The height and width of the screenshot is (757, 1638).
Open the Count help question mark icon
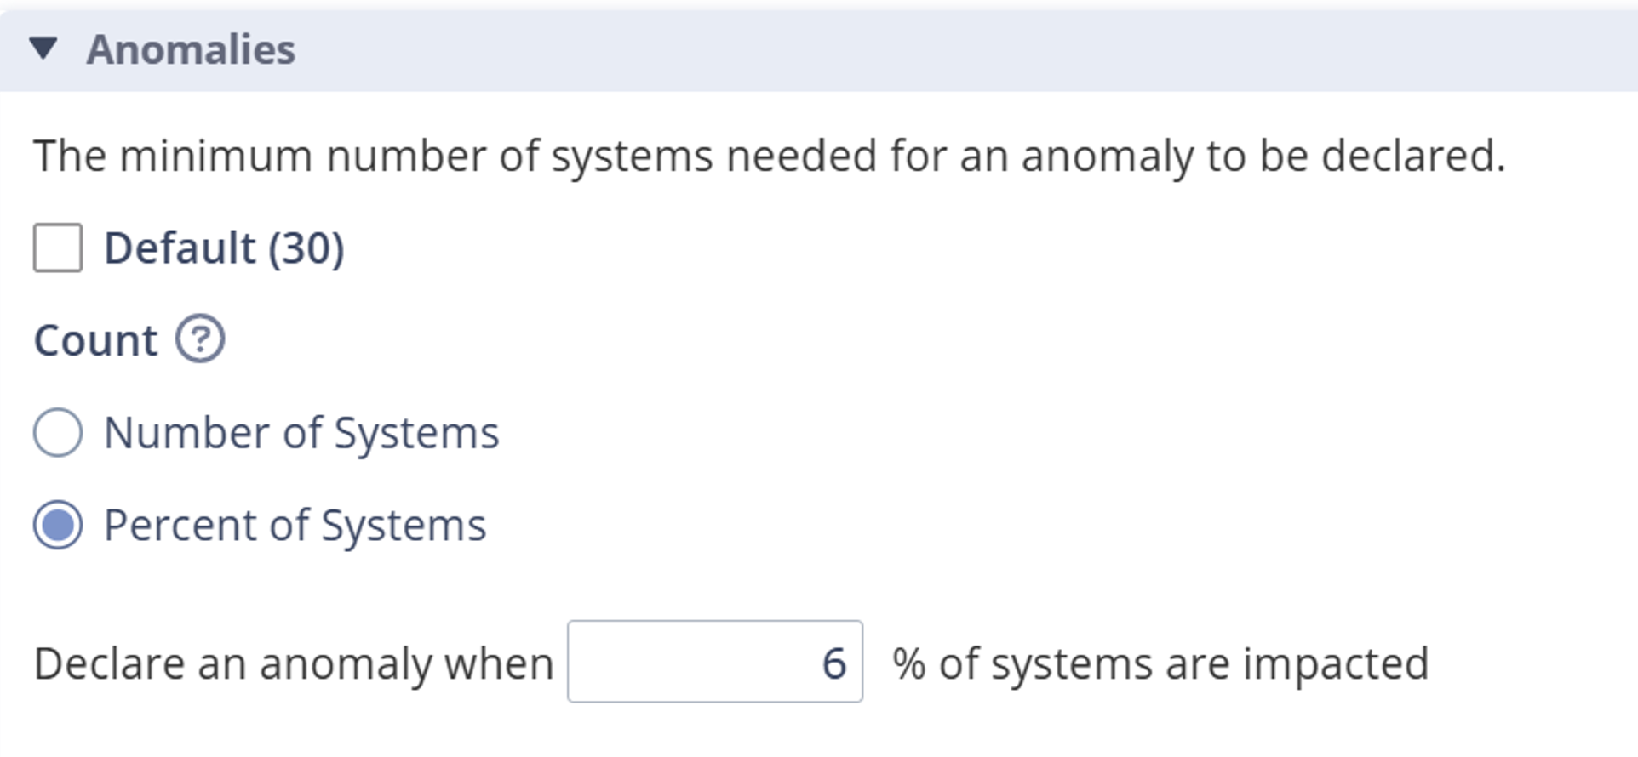pos(200,339)
